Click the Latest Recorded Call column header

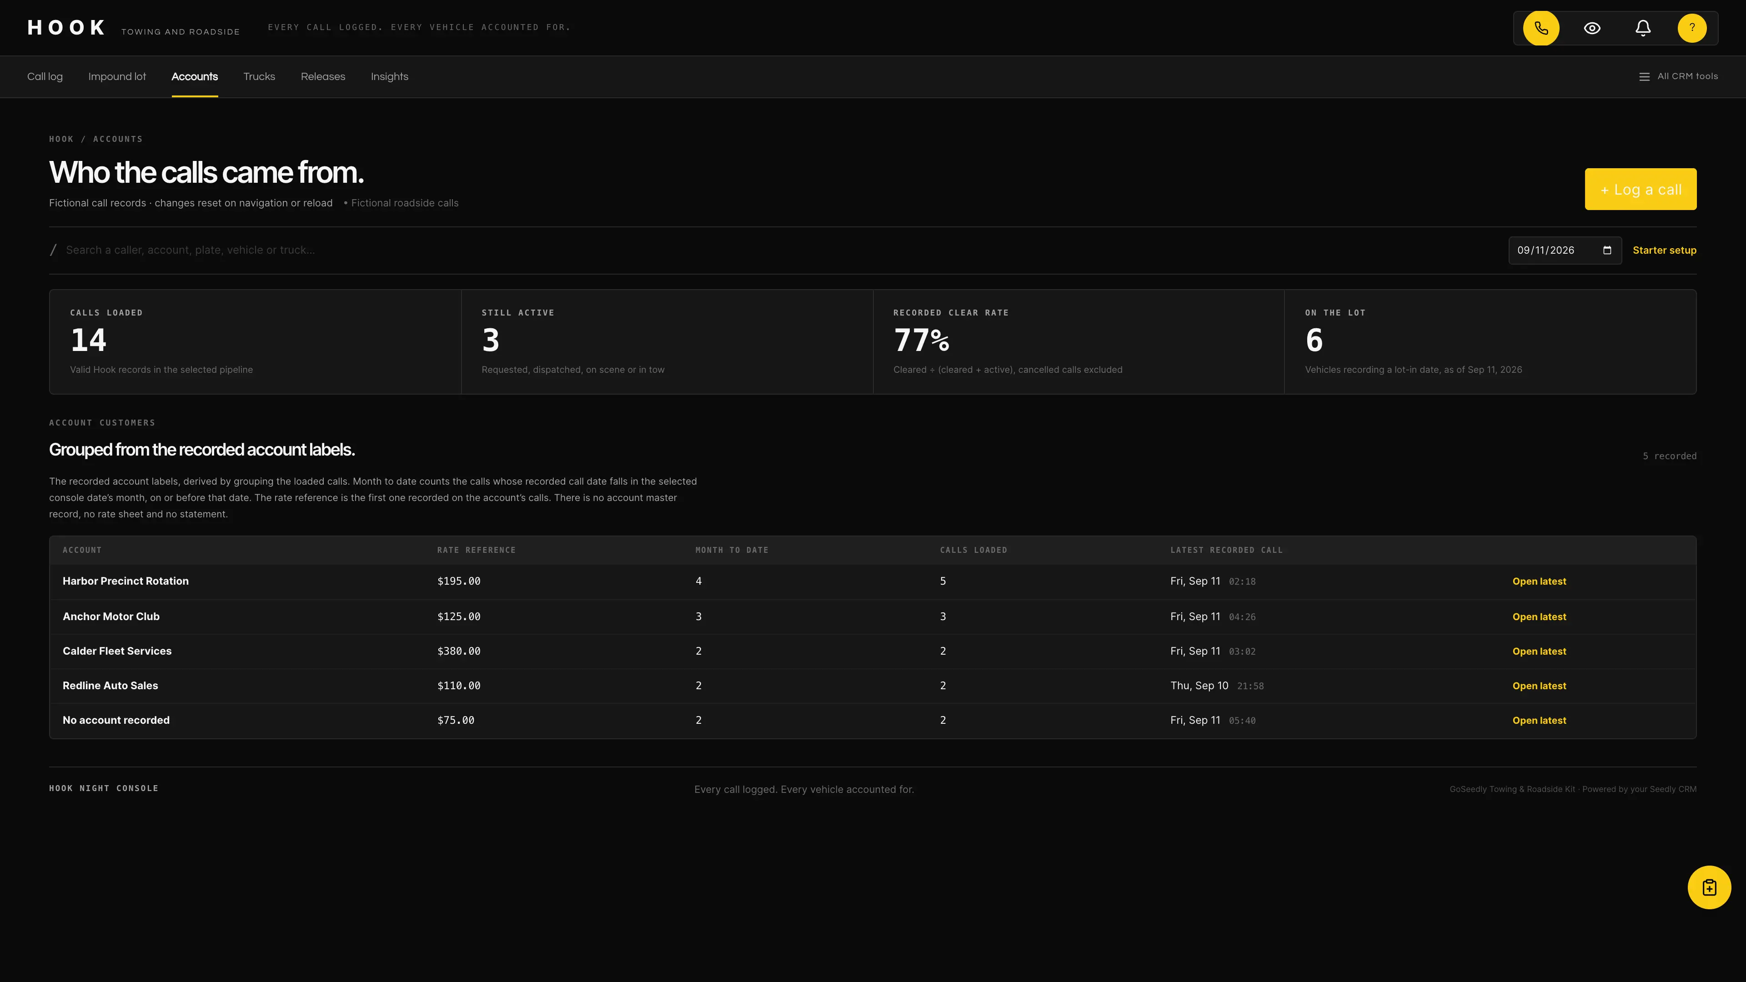point(1226,550)
